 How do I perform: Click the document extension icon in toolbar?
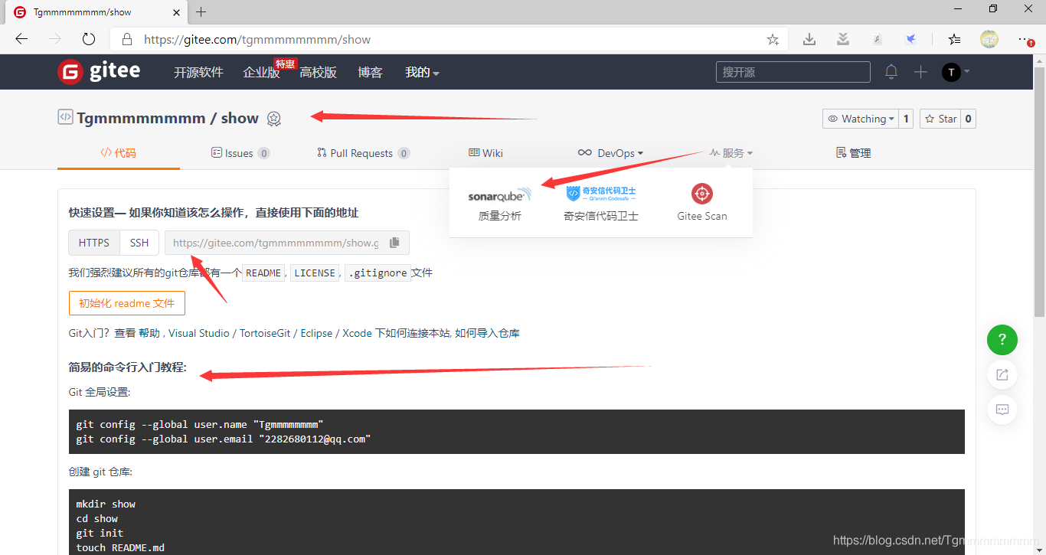pos(878,39)
